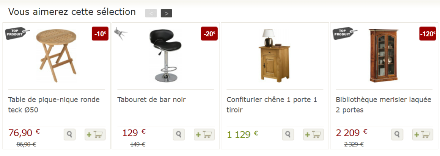Image resolution: width=440 pixels, height=156 pixels.
Task: Show the next products in the carousel
Action: (167, 13)
